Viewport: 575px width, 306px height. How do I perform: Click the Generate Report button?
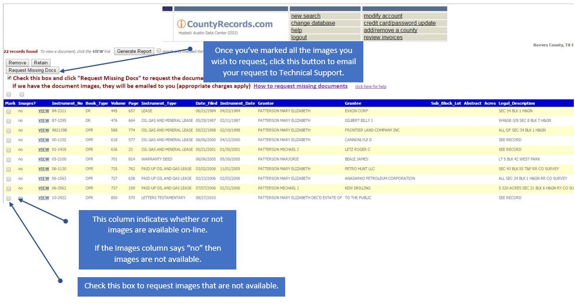(135, 51)
